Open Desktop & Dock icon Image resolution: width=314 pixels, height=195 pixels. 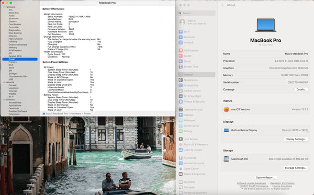(181, 109)
